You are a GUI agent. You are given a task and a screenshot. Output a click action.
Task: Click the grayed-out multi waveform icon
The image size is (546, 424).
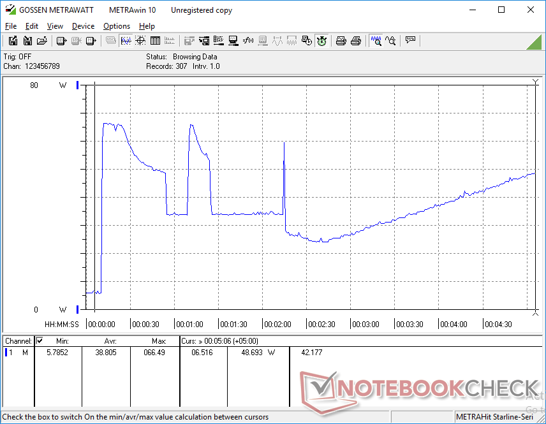click(x=291, y=41)
